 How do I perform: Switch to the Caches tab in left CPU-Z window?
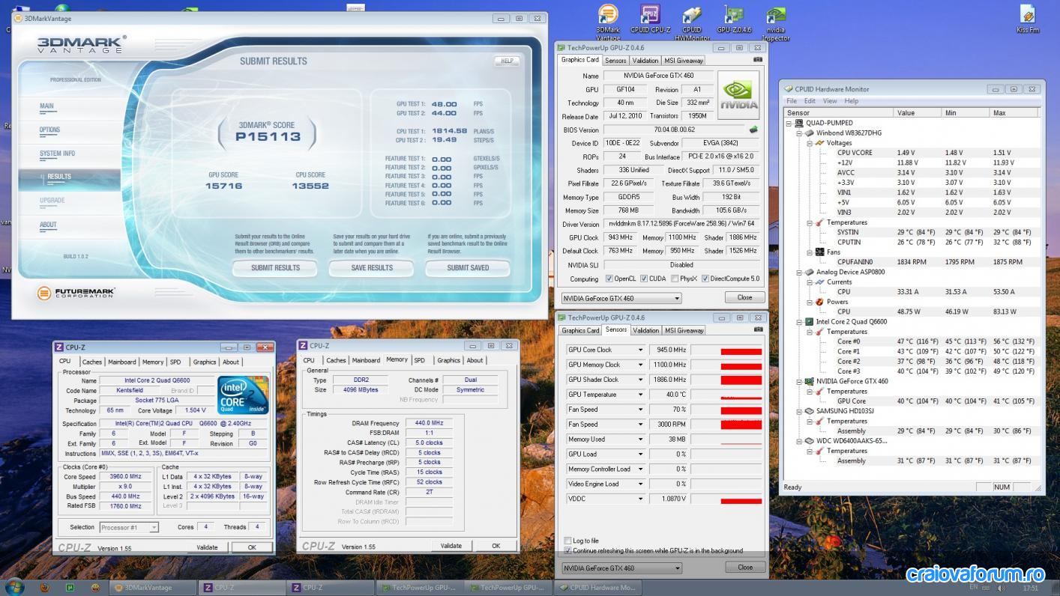tap(92, 362)
